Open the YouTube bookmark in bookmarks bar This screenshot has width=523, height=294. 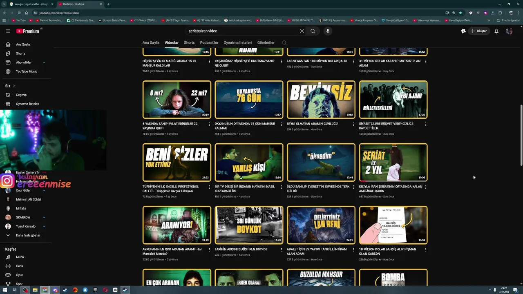[x=19, y=20]
